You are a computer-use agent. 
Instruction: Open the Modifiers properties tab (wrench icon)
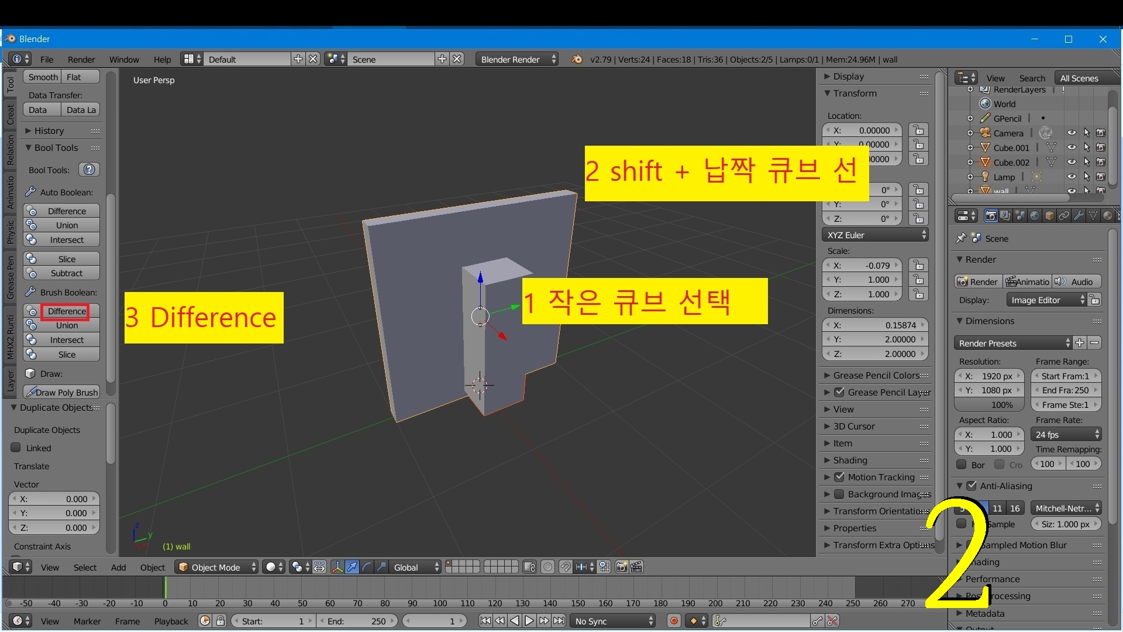tap(1079, 216)
